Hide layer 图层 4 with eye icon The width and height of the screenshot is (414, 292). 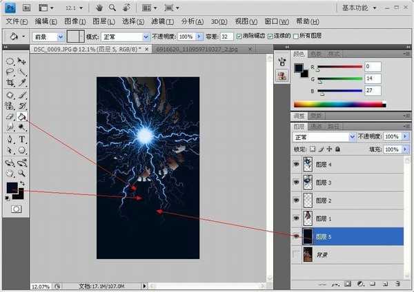point(296,165)
